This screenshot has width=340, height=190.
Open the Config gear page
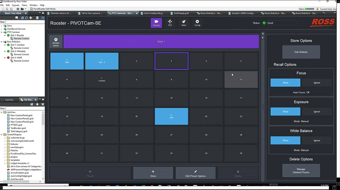pos(197,23)
